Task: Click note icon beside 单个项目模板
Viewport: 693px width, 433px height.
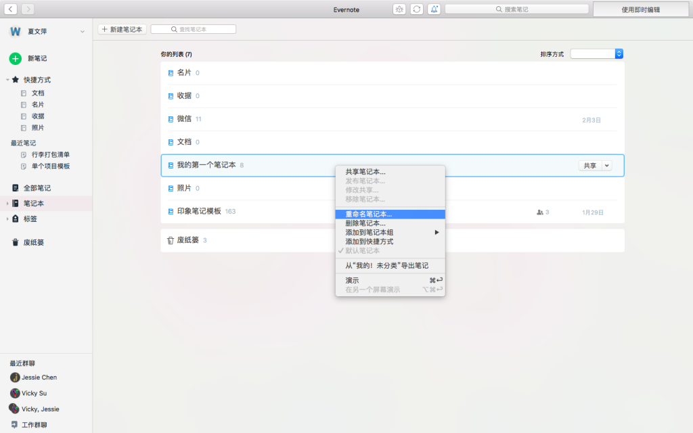Action: pos(24,166)
